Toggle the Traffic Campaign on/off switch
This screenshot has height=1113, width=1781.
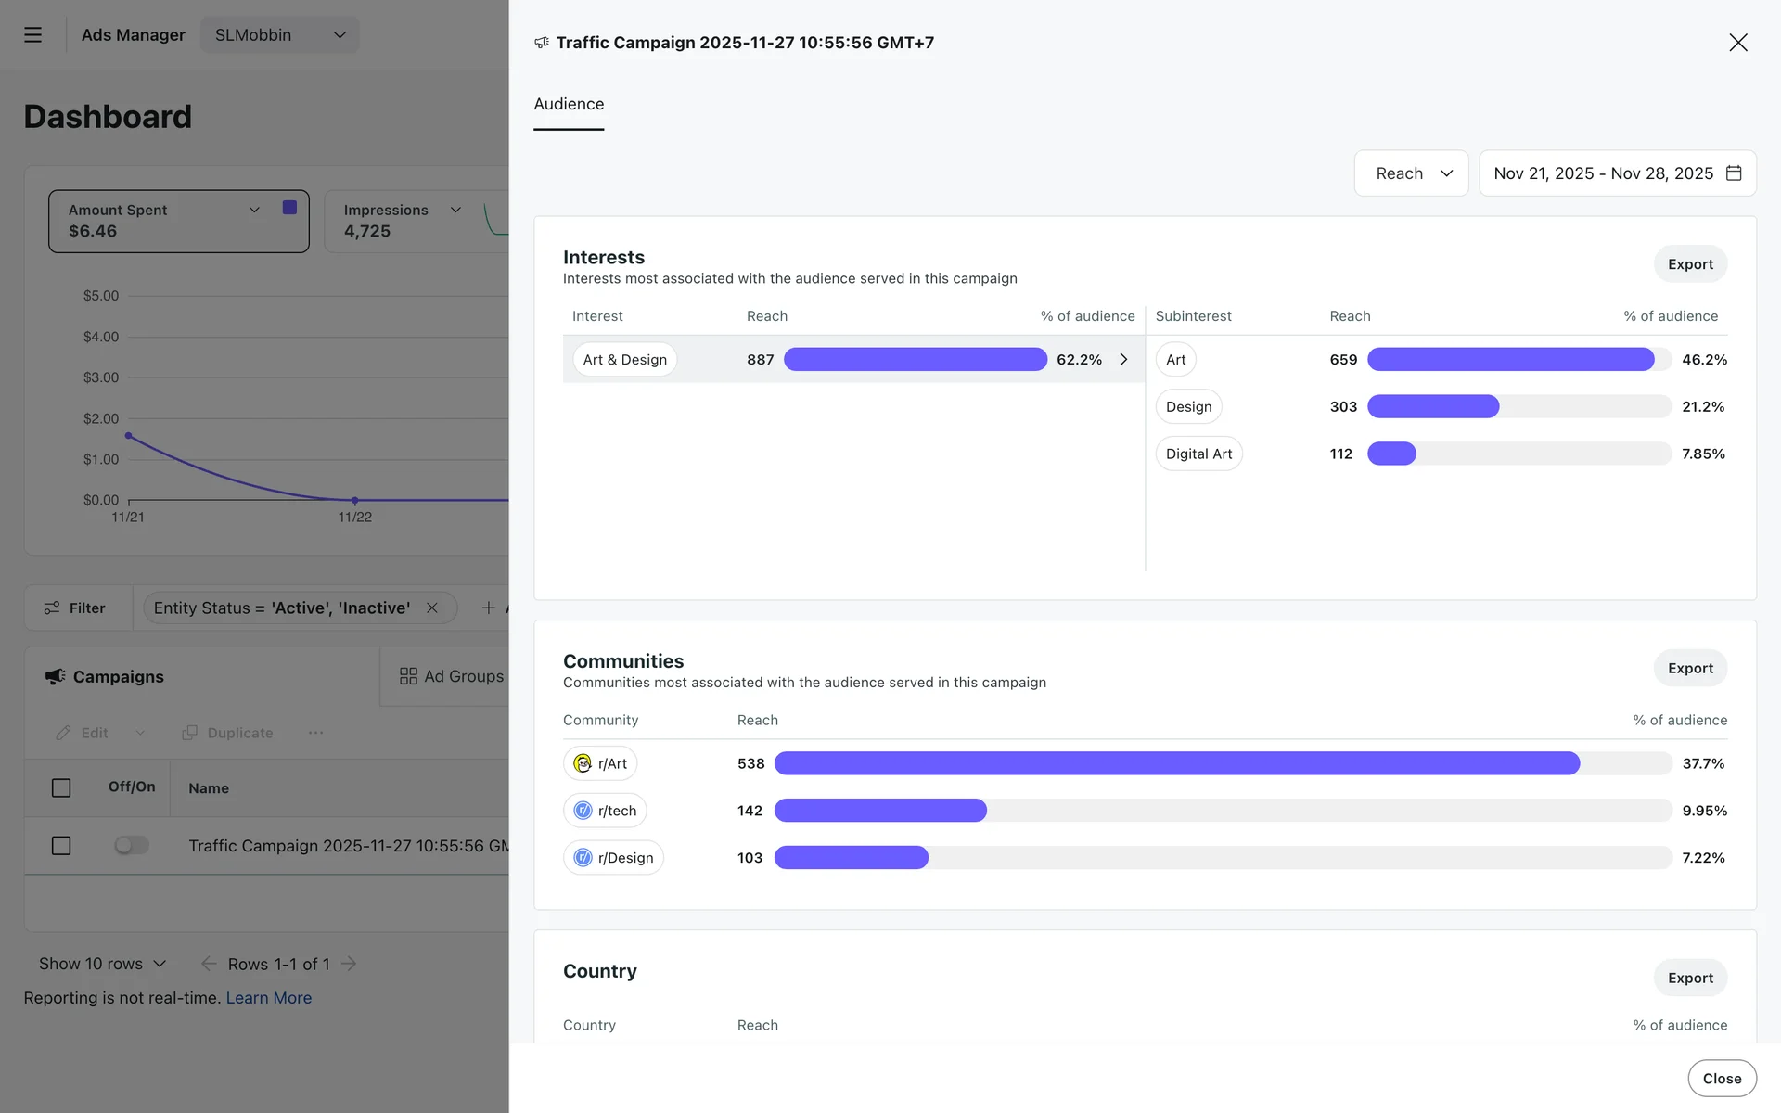point(131,846)
